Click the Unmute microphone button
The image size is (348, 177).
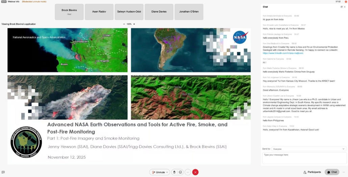[158, 172]
